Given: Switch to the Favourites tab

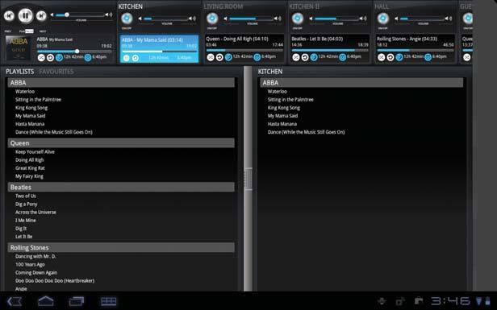Looking at the screenshot, I should pos(56,72).
